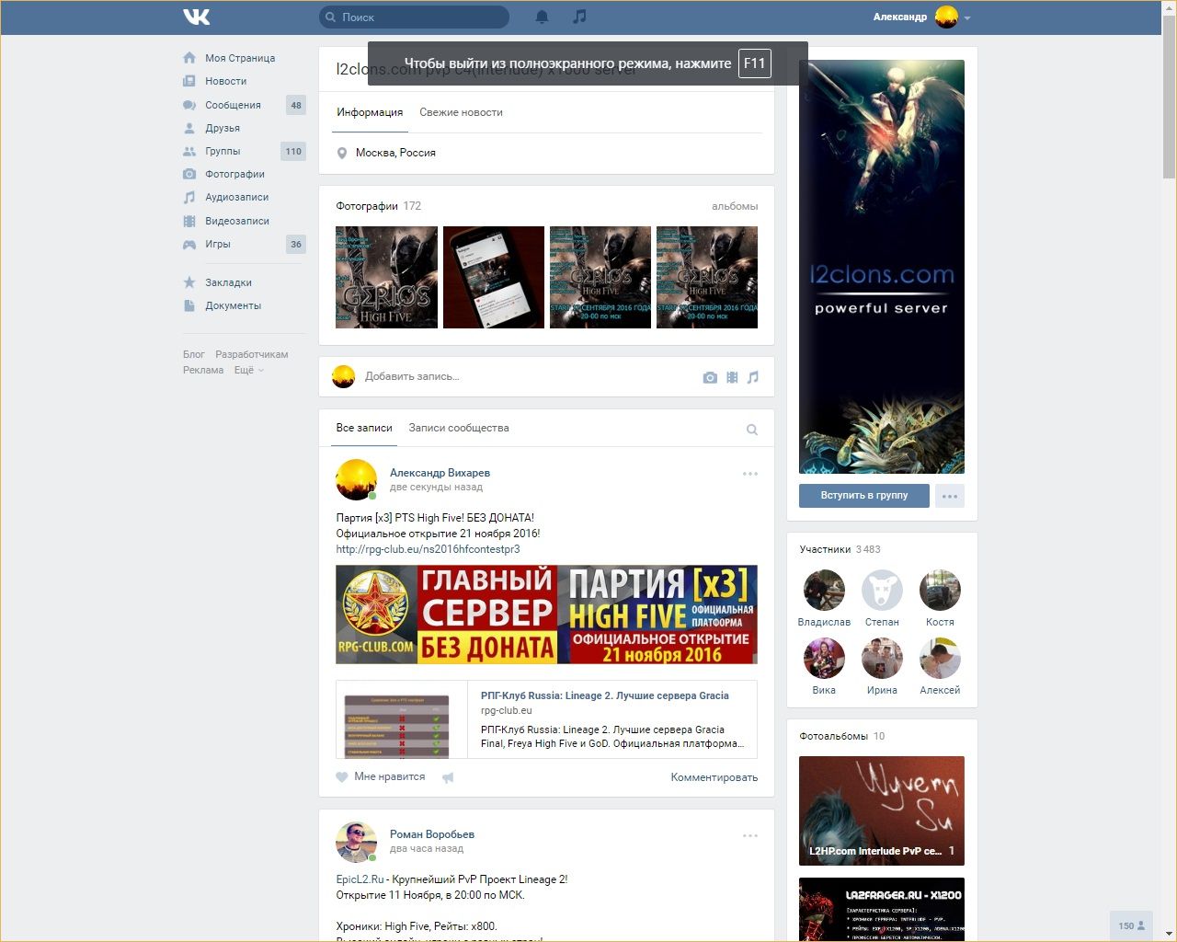
Task: Share Александр Вихарев's post with megaphone icon
Action: (448, 777)
